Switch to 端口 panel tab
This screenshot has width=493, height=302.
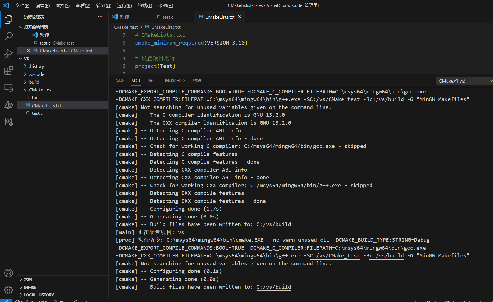(x=152, y=81)
